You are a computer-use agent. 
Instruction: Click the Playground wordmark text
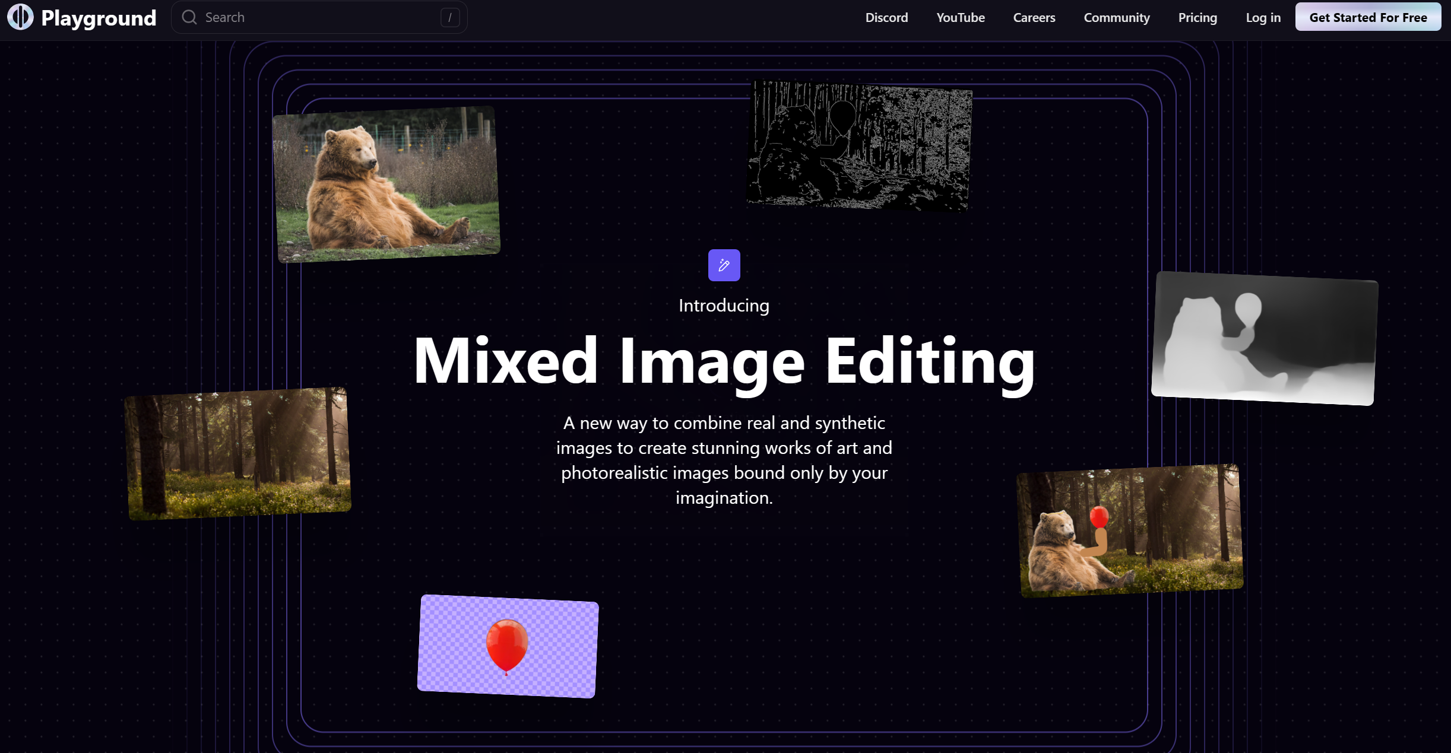coord(99,18)
